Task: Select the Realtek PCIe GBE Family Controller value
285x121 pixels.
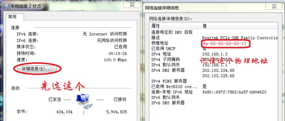Action: [240, 38]
